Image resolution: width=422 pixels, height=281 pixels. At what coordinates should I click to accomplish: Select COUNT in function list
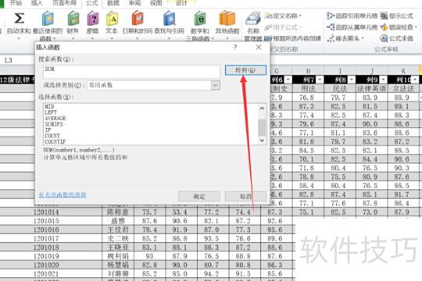(x=52, y=136)
